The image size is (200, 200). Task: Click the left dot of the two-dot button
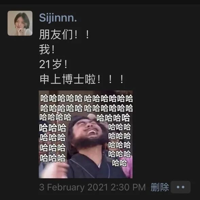178,187
